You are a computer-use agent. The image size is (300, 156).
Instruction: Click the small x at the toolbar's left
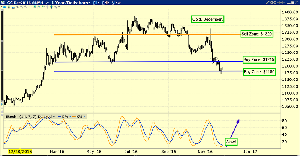coord(1,6)
